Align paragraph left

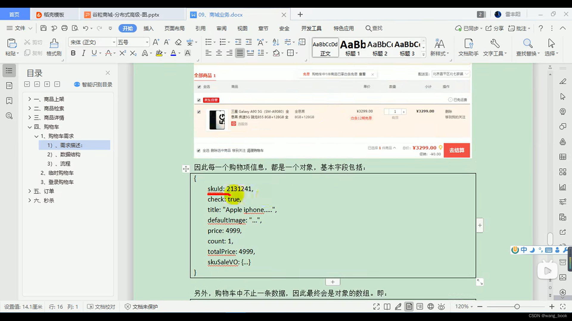(x=209, y=53)
